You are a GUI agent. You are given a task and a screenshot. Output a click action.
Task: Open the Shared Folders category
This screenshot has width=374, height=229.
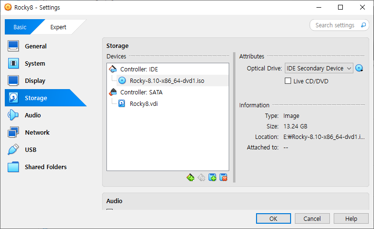(x=46, y=167)
